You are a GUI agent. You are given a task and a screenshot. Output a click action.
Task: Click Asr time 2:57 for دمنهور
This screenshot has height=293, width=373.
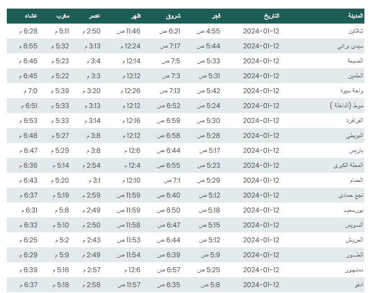pyautogui.click(x=92, y=270)
